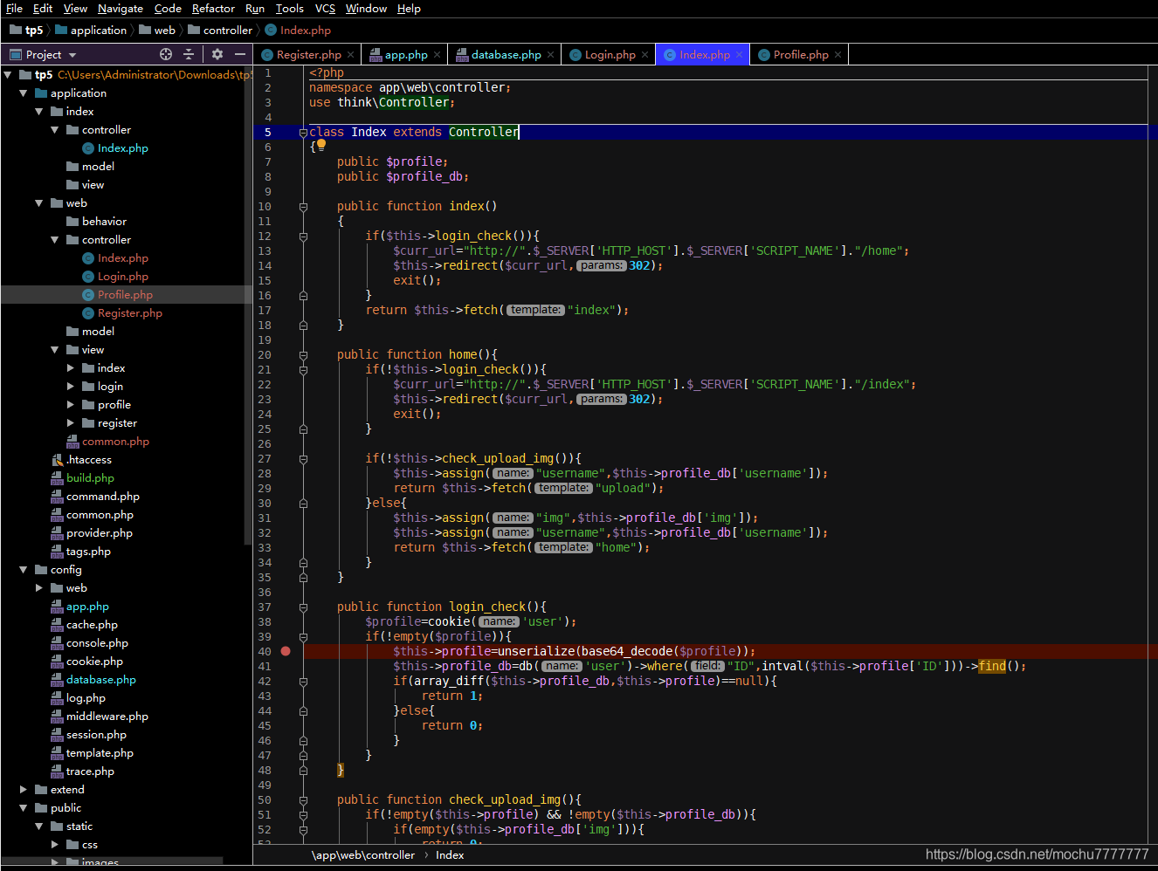This screenshot has height=871, width=1158.
Task: Select Register.php in the project tree
Action: pyautogui.click(x=130, y=313)
